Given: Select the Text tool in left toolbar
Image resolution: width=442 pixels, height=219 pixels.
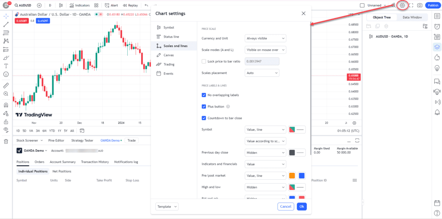Looking at the screenshot, I should 6,66.
